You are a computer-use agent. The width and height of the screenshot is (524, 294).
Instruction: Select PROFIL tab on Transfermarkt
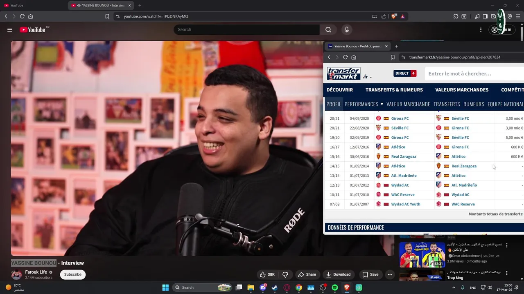point(334,104)
